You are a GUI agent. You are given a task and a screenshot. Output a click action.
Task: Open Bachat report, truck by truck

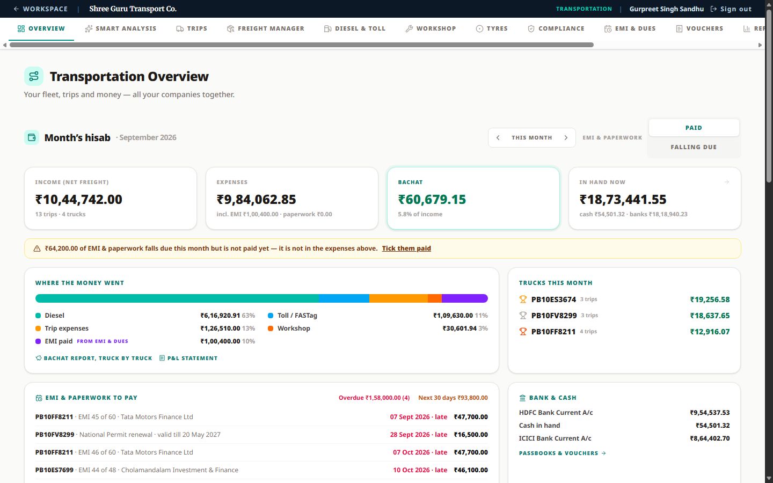tap(94, 358)
